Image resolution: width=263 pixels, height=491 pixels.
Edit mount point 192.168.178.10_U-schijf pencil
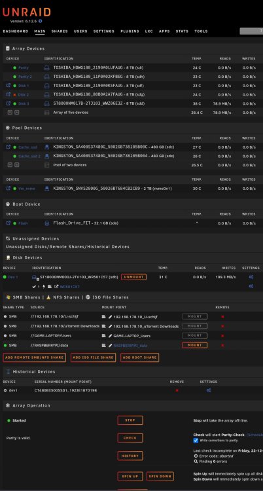click(110, 317)
